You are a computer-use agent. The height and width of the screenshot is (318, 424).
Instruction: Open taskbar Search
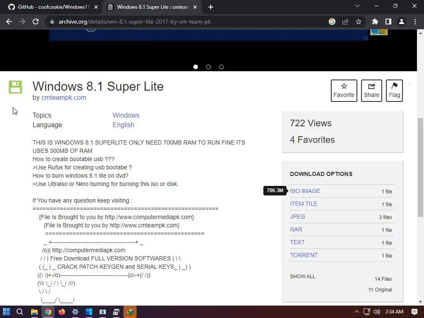20,312
